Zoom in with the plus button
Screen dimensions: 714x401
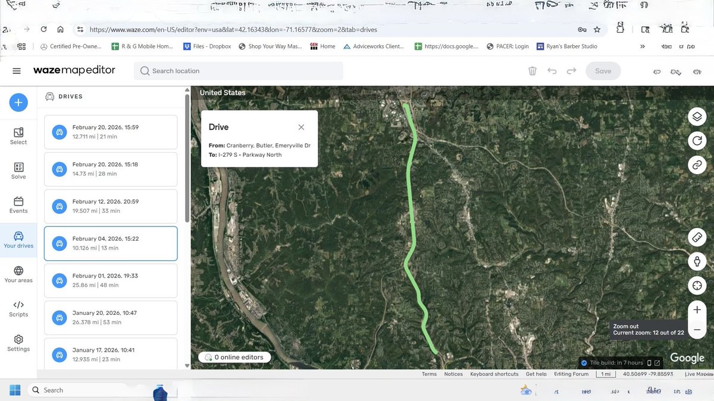[697, 310]
